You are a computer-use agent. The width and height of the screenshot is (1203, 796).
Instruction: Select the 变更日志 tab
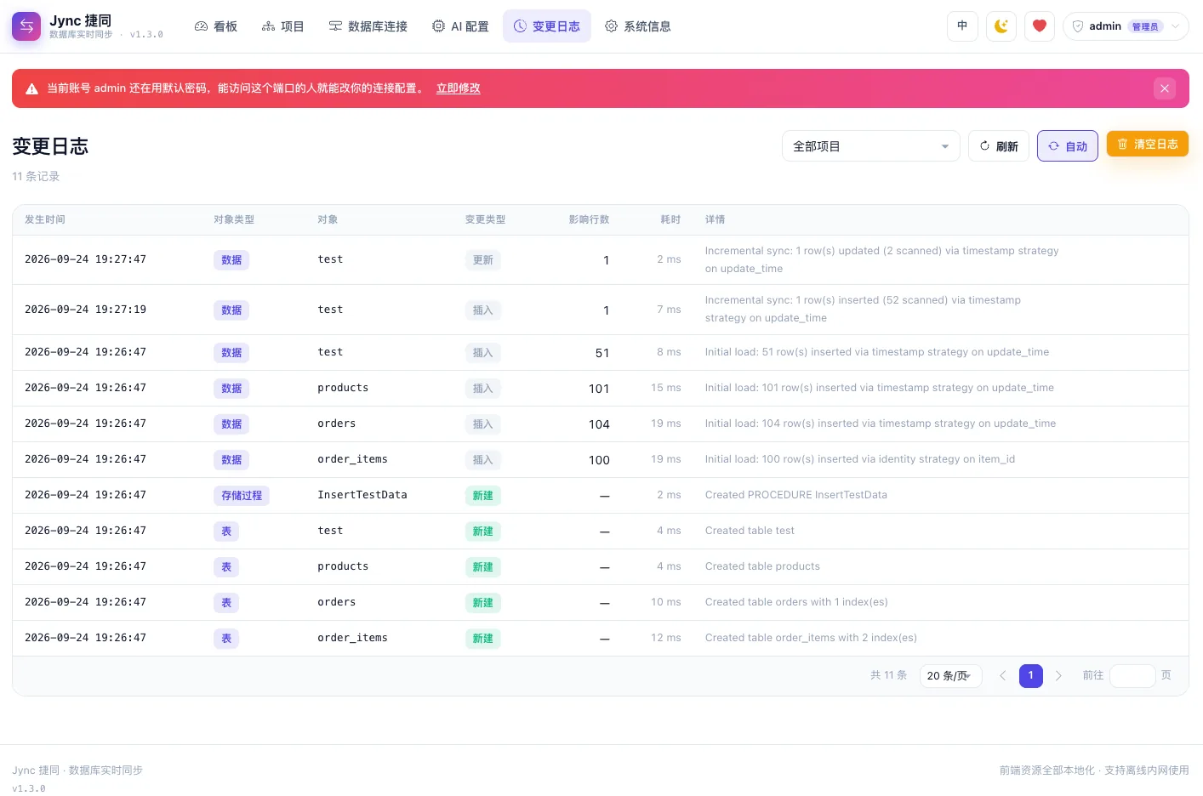[x=547, y=26]
